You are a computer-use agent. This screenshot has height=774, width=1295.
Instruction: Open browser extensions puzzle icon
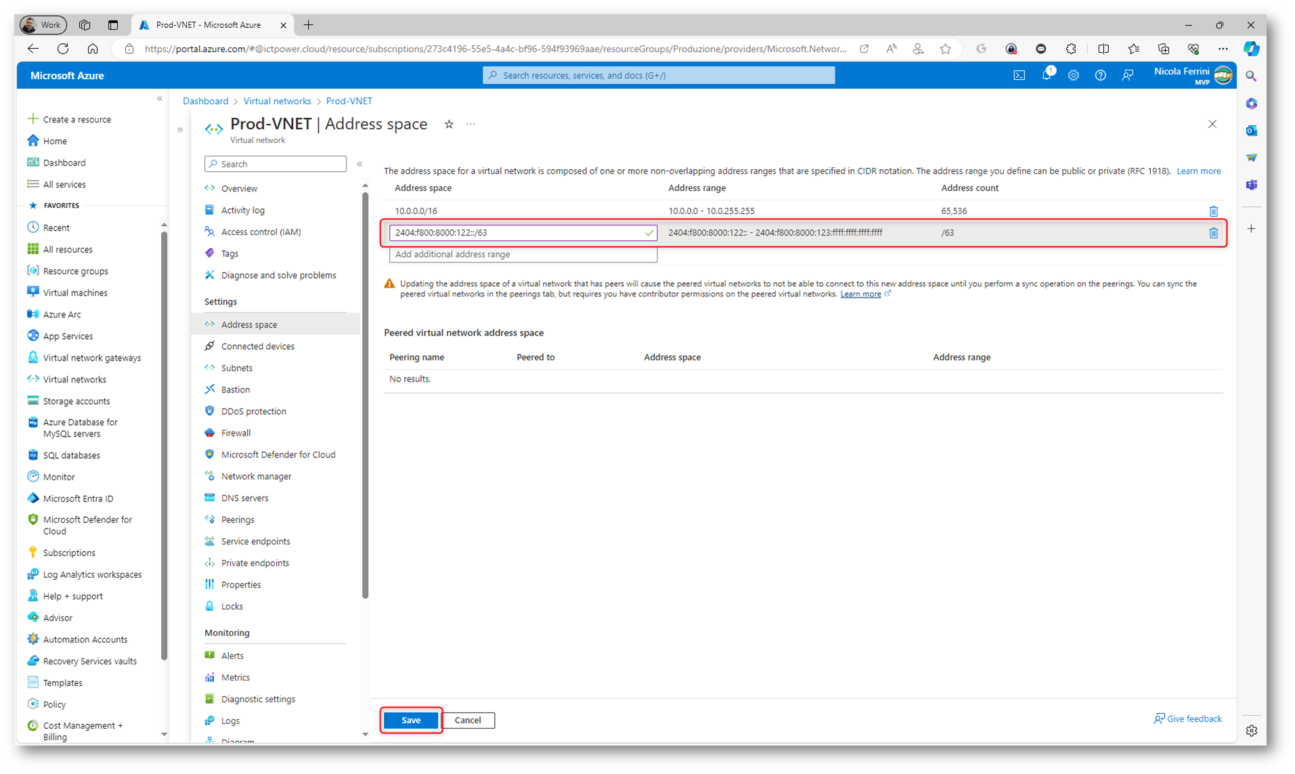pos(1071,49)
